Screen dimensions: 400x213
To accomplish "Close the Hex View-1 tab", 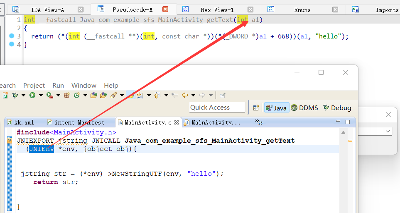I will [250, 10].
